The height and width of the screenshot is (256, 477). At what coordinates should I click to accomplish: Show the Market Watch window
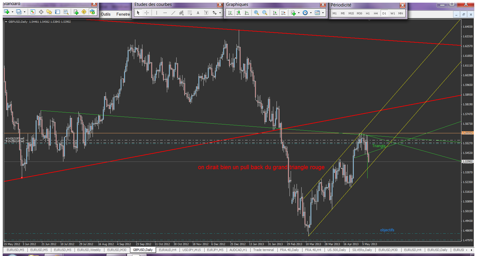point(33,12)
